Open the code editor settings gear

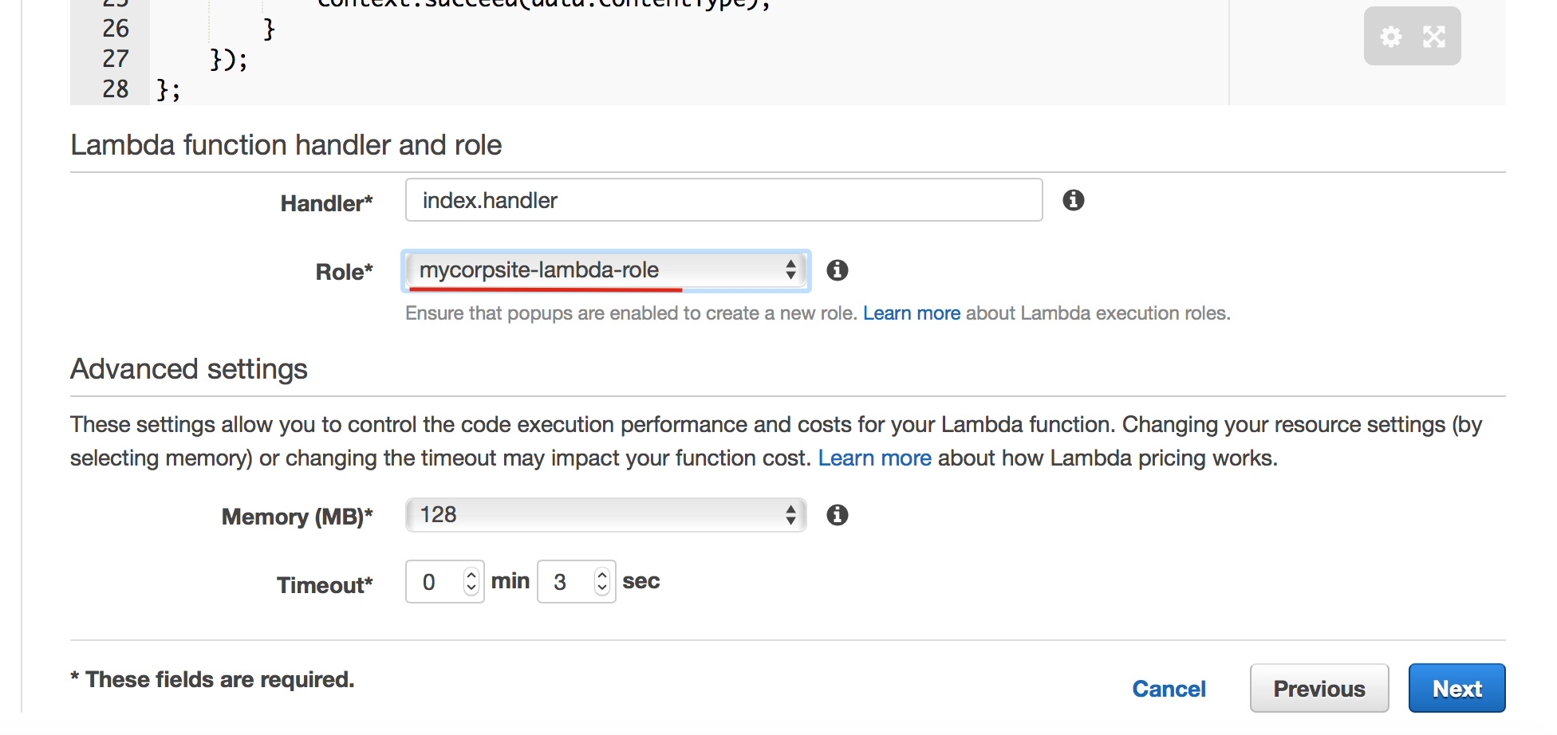click(1391, 37)
